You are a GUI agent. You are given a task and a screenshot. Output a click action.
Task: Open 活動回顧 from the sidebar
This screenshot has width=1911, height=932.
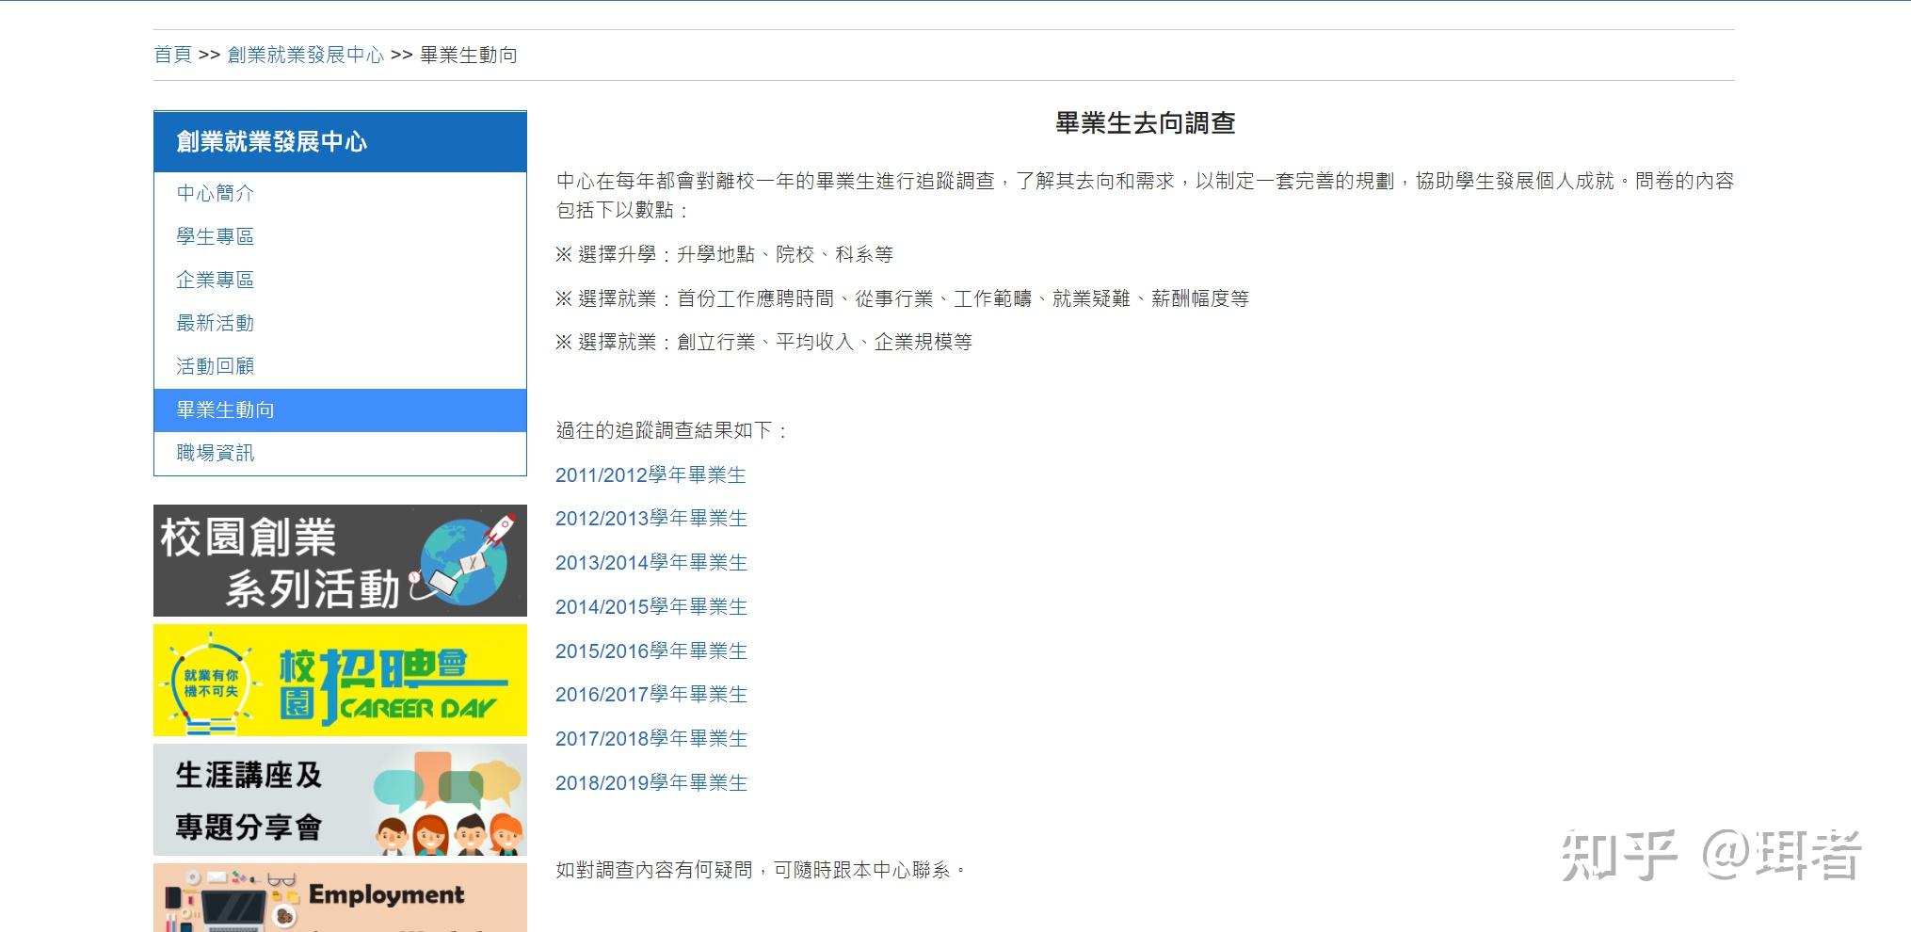pyautogui.click(x=215, y=365)
